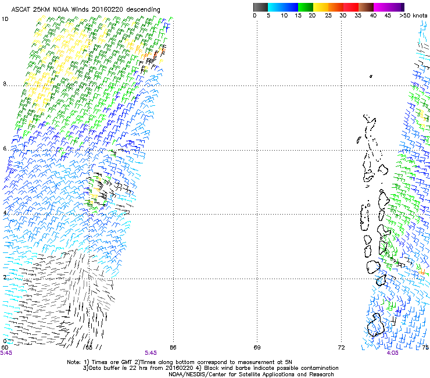The width and height of the screenshot is (430, 378).
Task: Click the latitude label '2' on the left axis
Action: pos(5,277)
